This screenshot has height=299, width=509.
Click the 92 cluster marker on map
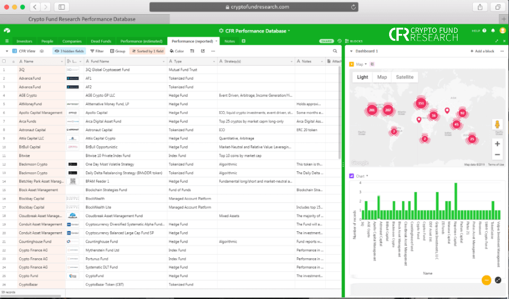tap(462, 113)
